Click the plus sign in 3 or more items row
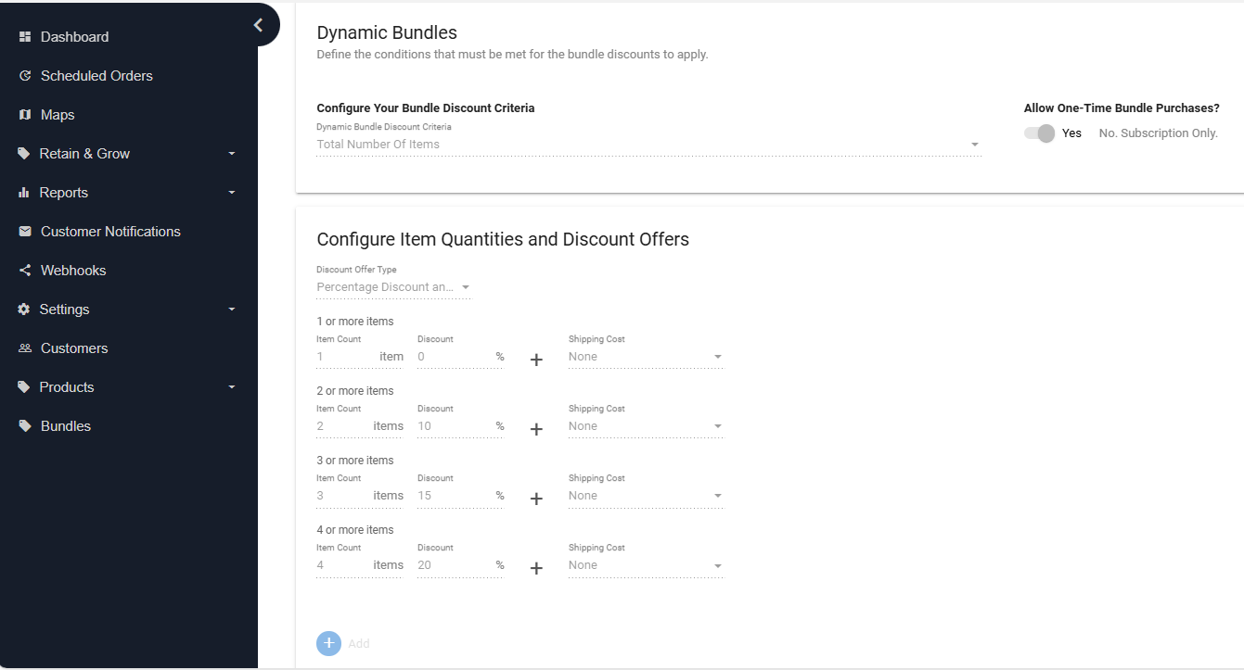This screenshot has height=670, width=1244. 536,499
